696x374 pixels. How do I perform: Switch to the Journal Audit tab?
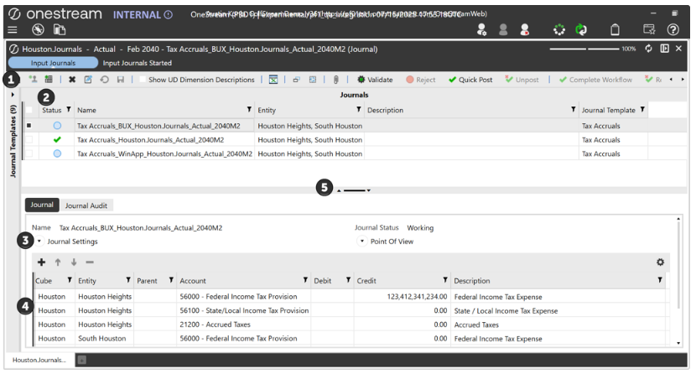click(86, 205)
